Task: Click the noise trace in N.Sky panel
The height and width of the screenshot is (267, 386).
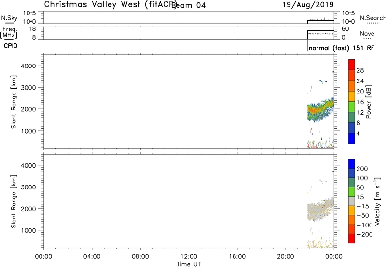Action: [321, 20]
